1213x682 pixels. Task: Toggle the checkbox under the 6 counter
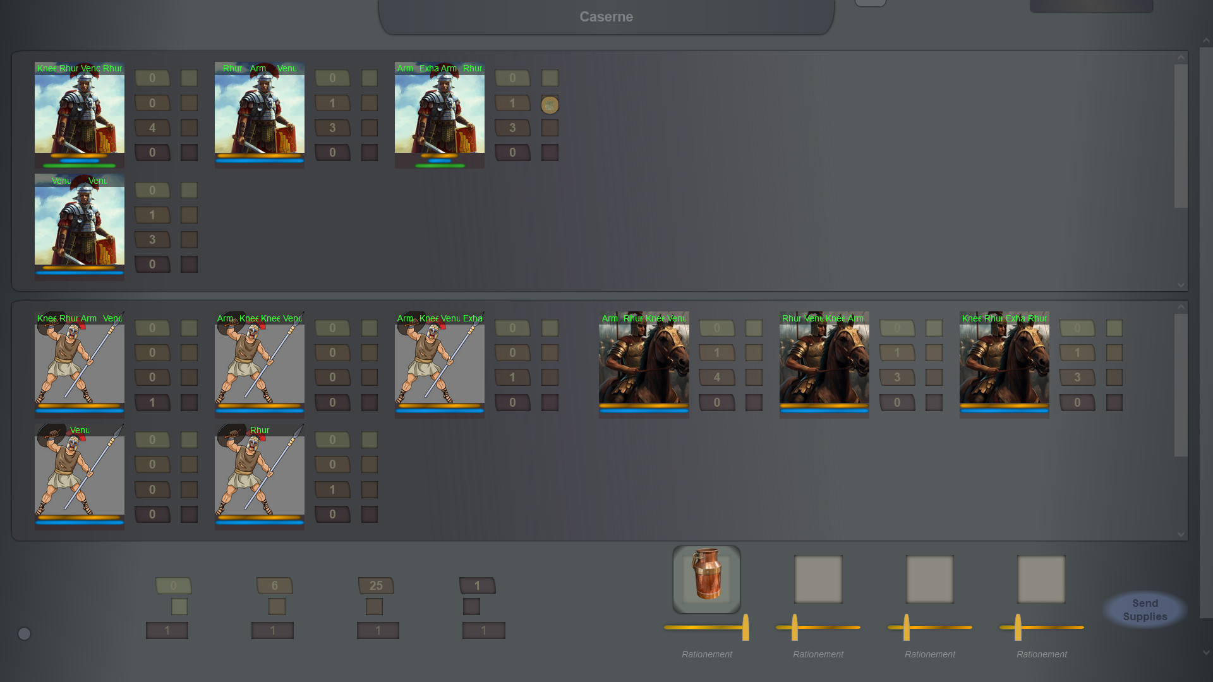(x=277, y=607)
